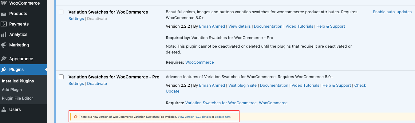The width and height of the screenshot is (415, 123).
Task: Open Video Tutorials link of free plugin
Action: coord(299,26)
